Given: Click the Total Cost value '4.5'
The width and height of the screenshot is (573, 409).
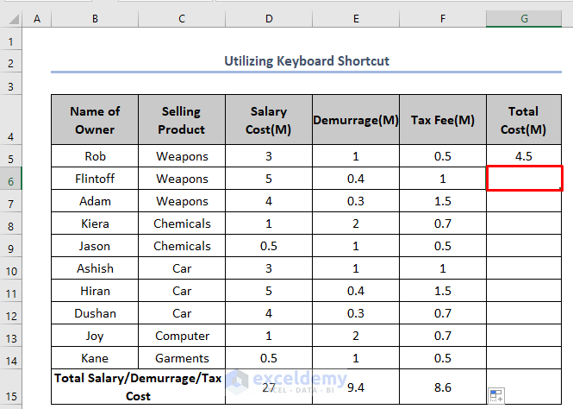Looking at the screenshot, I should pyautogui.click(x=524, y=156).
